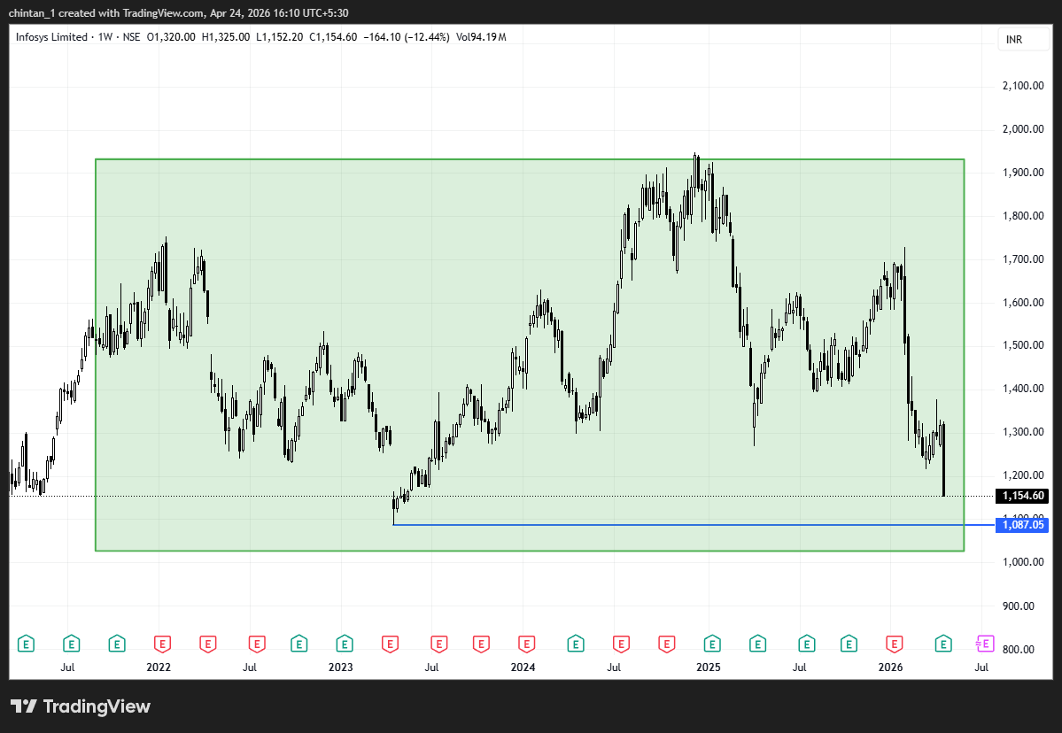Viewport: 1062px width, 733px height.
Task: Click the Vol 94.19 M value in the legend
Action: (481, 37)
